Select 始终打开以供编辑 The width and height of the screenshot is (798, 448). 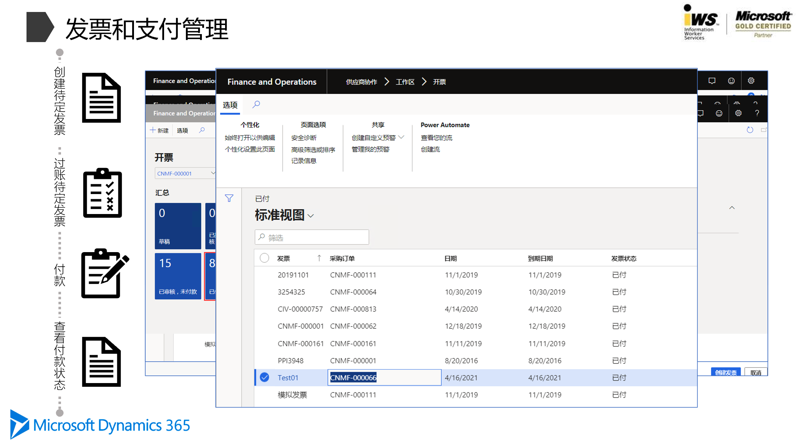250,137
